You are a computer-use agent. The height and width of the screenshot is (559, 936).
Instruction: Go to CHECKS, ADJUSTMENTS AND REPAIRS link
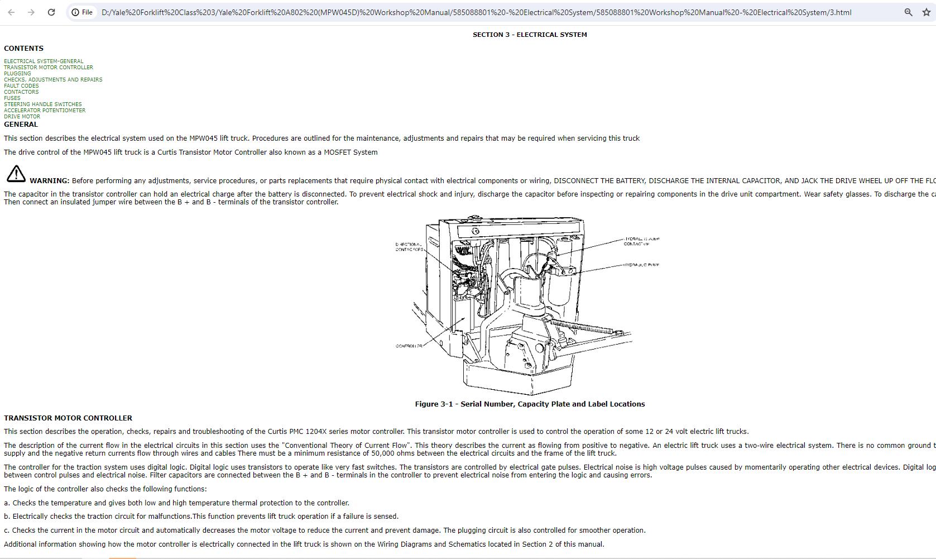click(53, 80)
